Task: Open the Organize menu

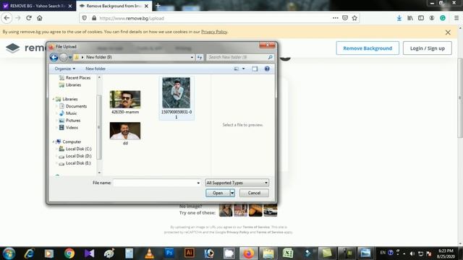Action: point(64,69)
